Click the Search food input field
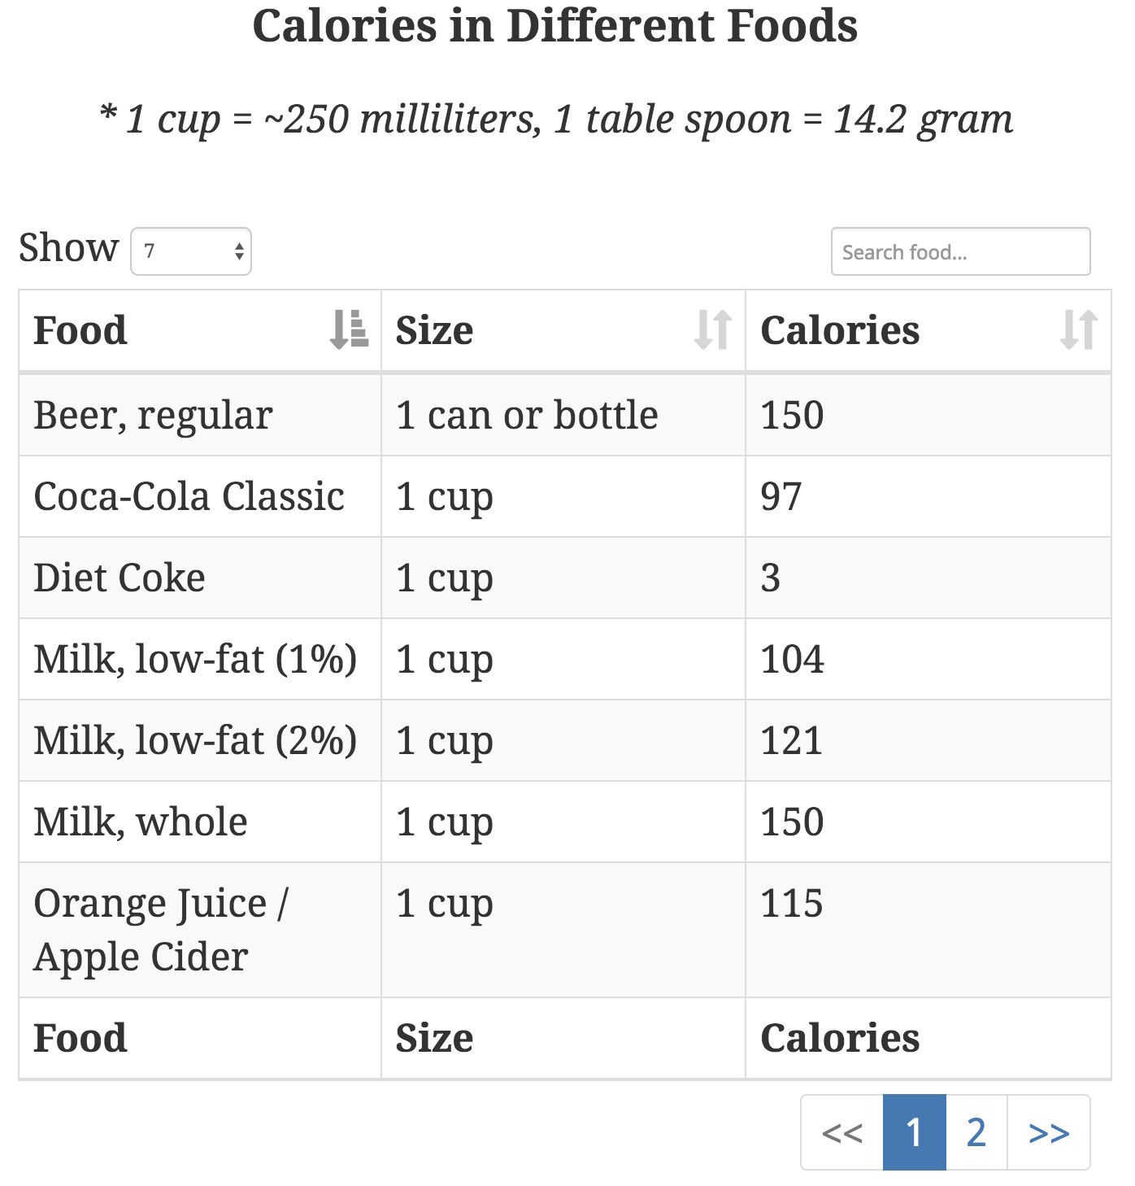The width and height of the screenshot is (1135, 1186). tap(960, 252)
